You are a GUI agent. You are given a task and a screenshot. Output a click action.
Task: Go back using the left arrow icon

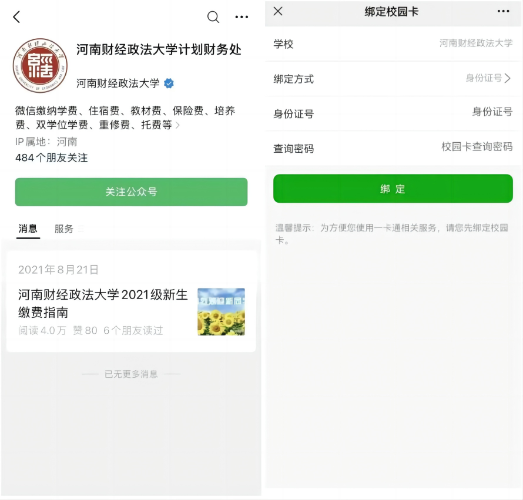tap(16, 16)
